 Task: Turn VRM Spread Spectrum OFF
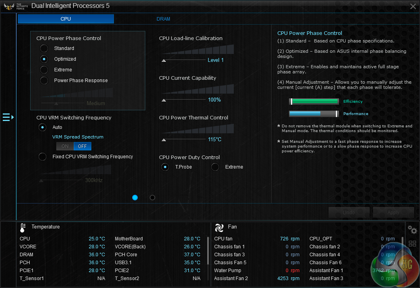tap(82, 146)
